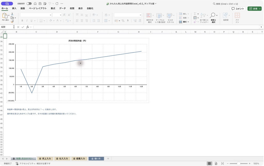The image size is (264, 166).
Task: Click the Increase Indent icon
Action: [x=98, y=21]
